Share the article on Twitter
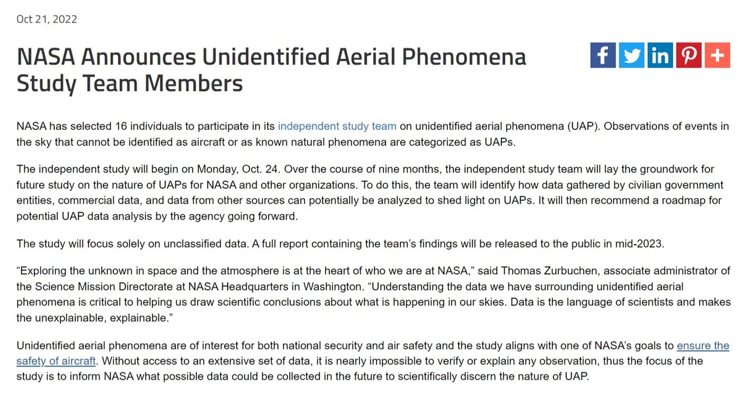Image resolution: width=753 pixels, height=394 pixels. (632, 56)
